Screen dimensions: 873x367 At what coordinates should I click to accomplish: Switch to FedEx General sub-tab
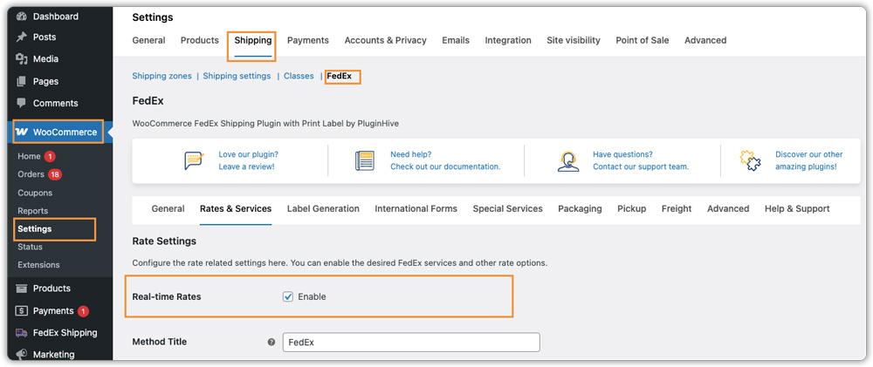pyautogui.click(x=168, y=208)
